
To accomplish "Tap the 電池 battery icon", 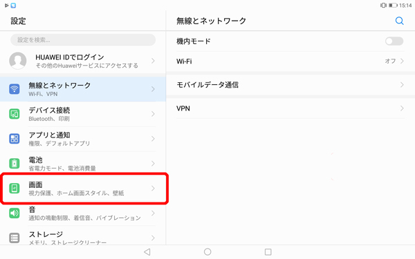I will (15, 163).
